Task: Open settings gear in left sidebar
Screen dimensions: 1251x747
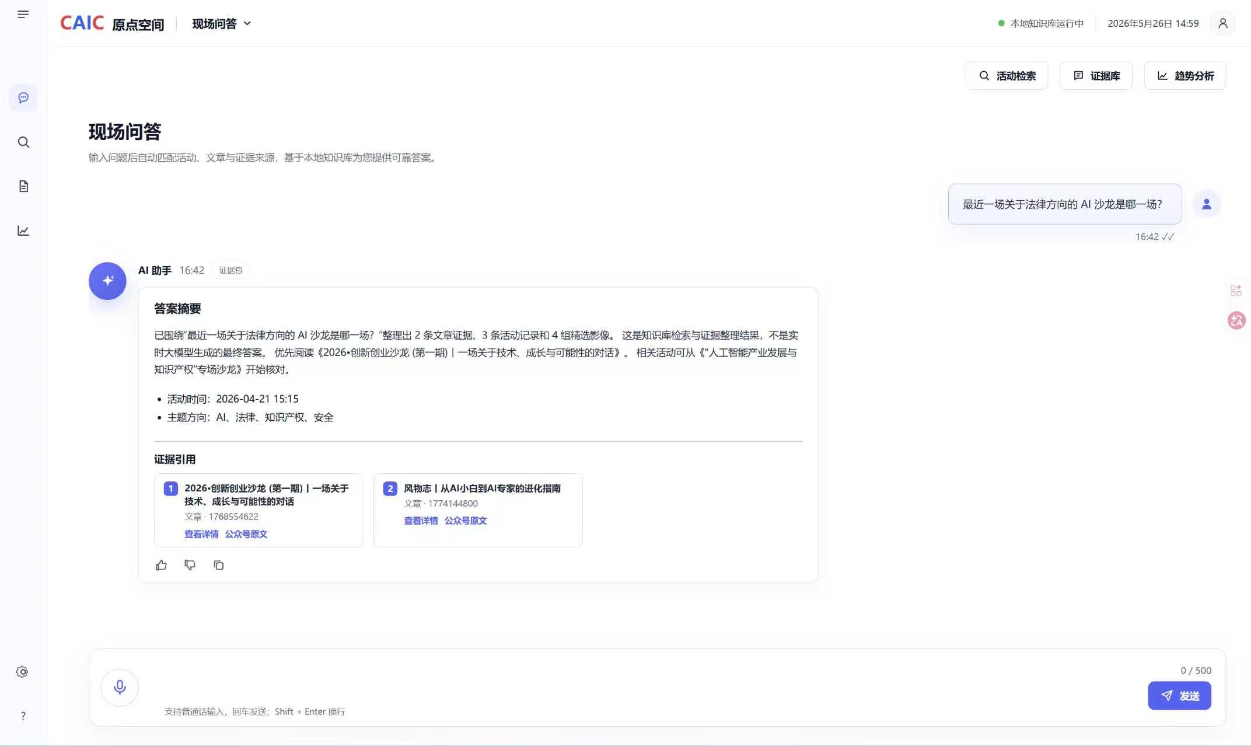Action: point(22,672)
